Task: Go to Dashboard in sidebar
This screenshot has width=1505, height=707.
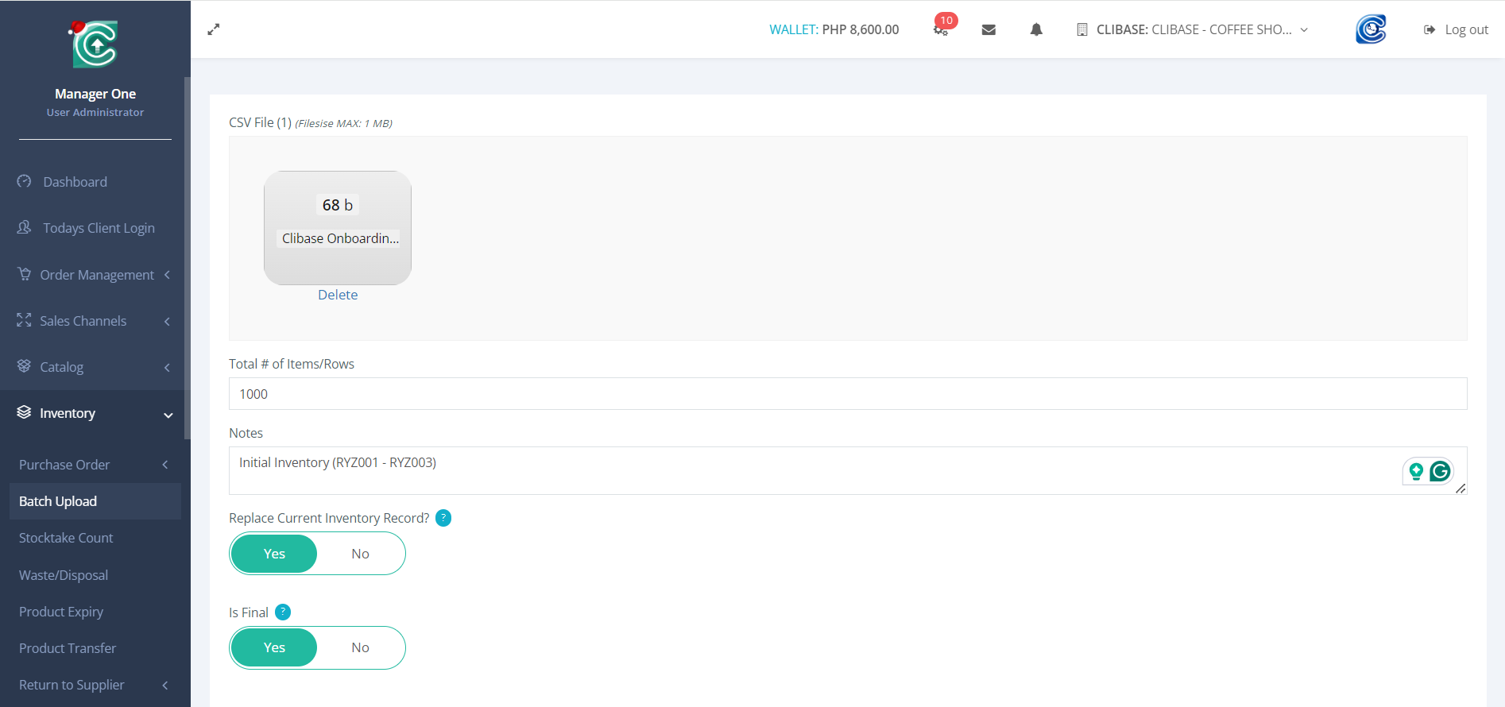Action: (75, 182)
